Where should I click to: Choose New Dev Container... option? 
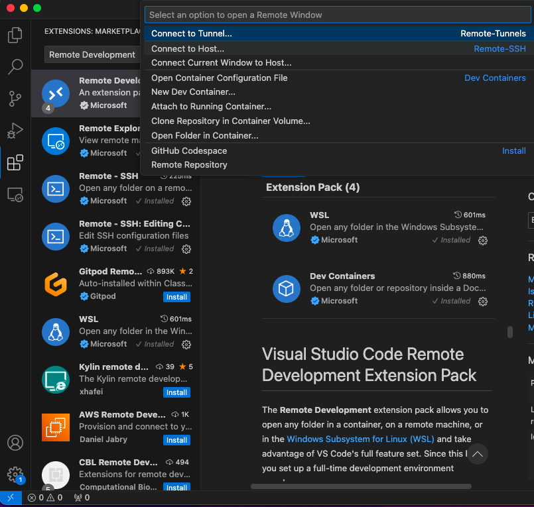coord(339,92)
